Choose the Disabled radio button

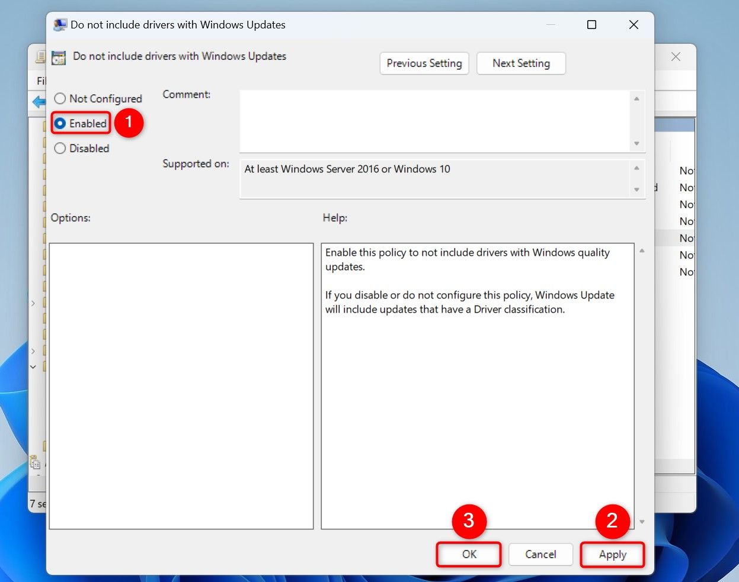coord(60,149)
